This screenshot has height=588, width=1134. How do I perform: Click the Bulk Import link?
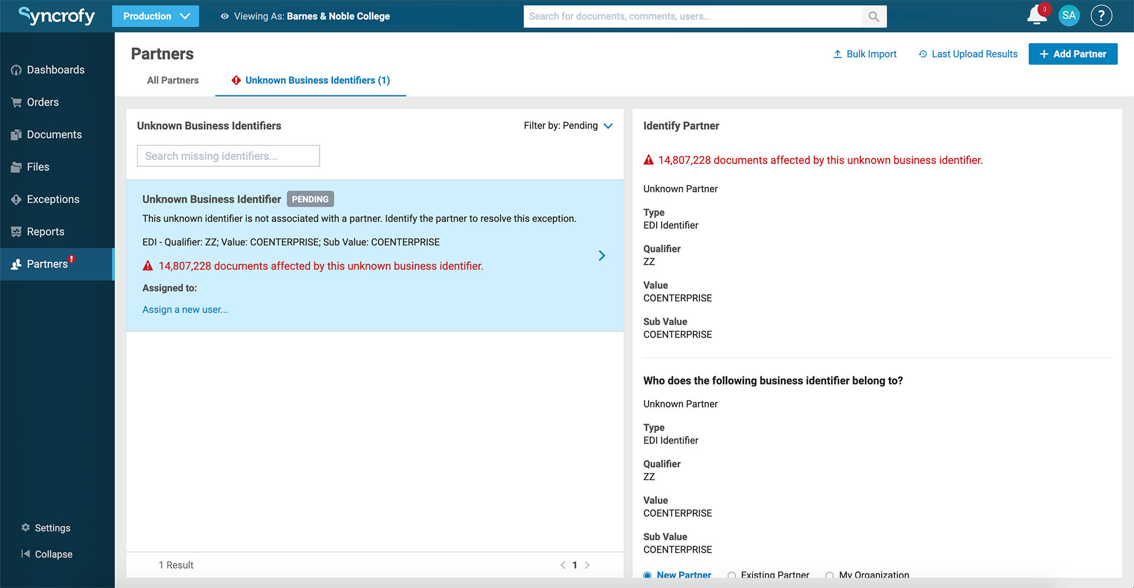865,54
